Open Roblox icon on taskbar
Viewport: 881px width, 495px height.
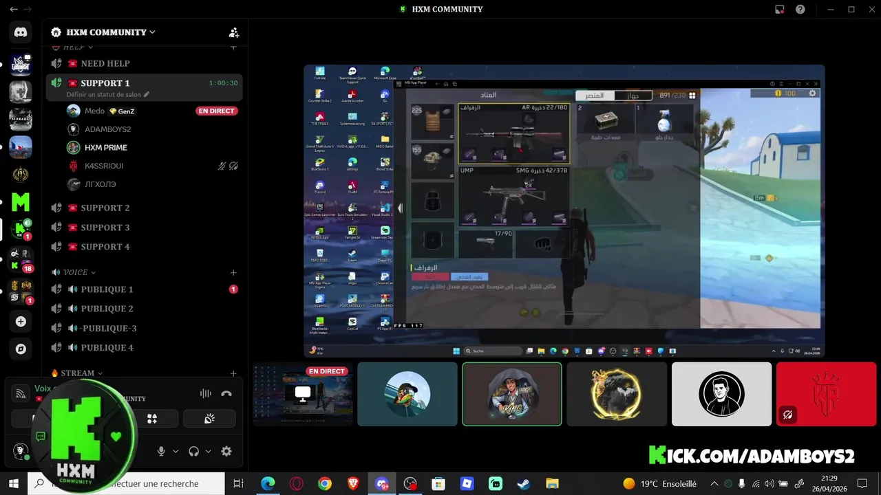tap(467, 484)
